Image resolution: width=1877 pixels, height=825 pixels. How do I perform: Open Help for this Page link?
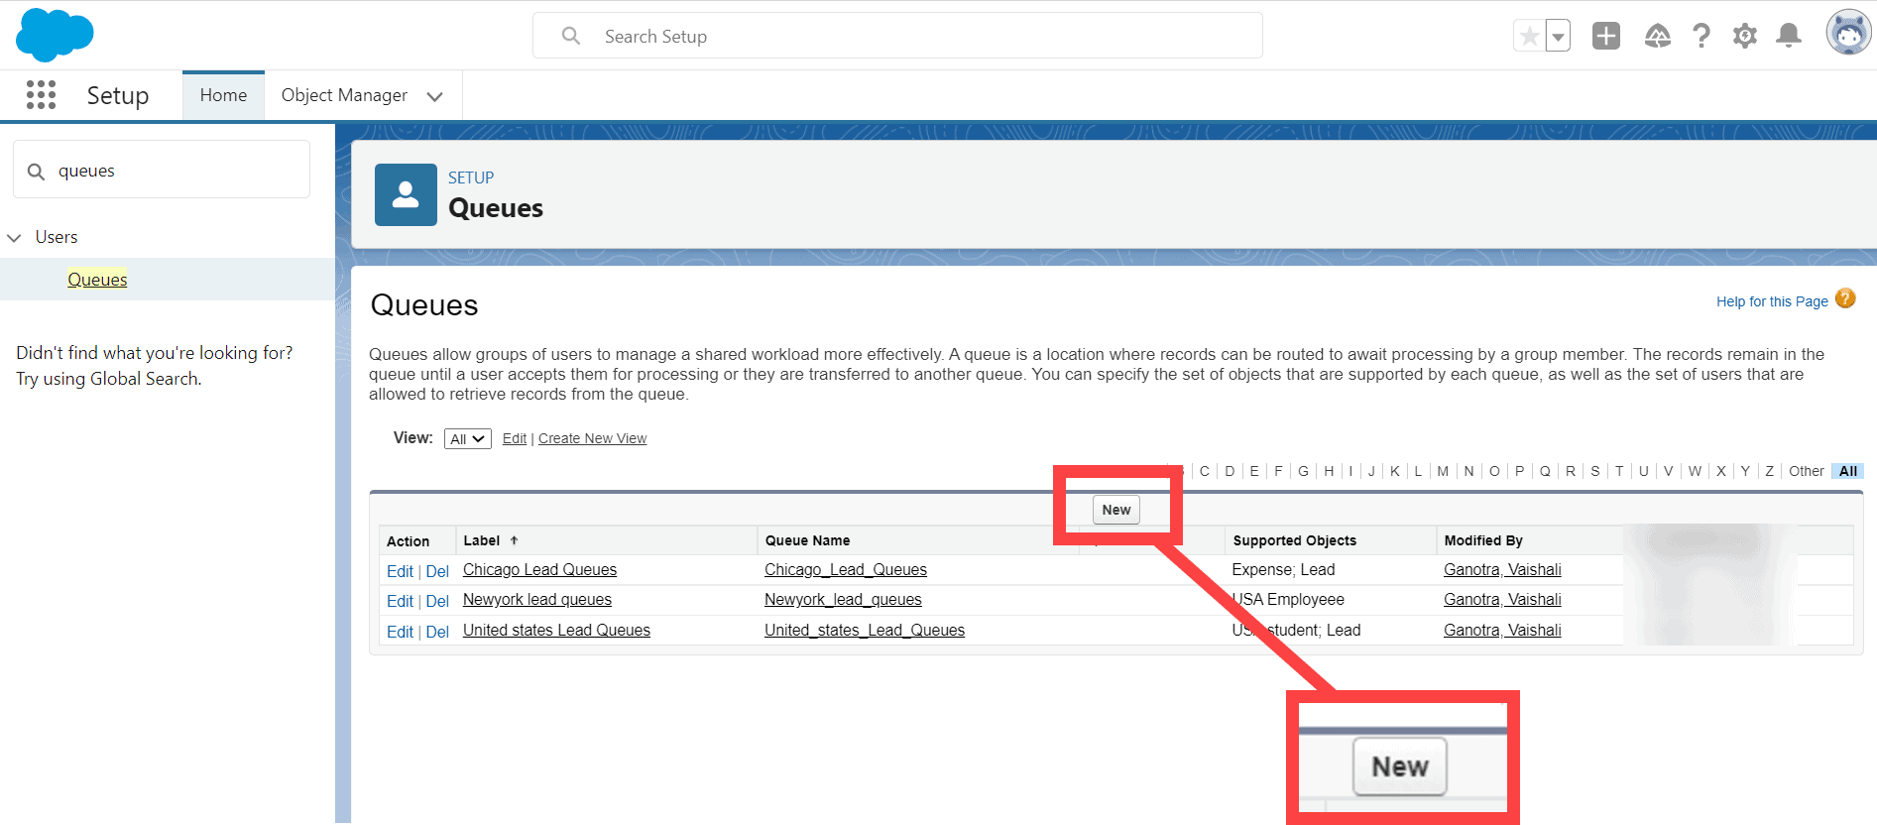click(x=1772, y=301)
